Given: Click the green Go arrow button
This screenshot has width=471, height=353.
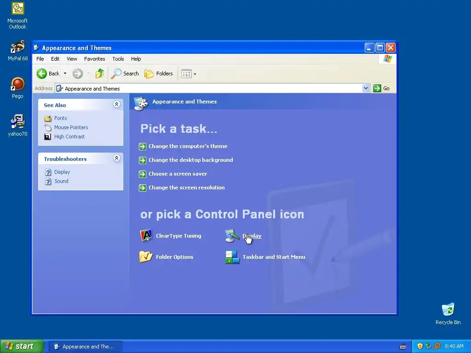Looking at the screenshot, I should pos(377,88).
